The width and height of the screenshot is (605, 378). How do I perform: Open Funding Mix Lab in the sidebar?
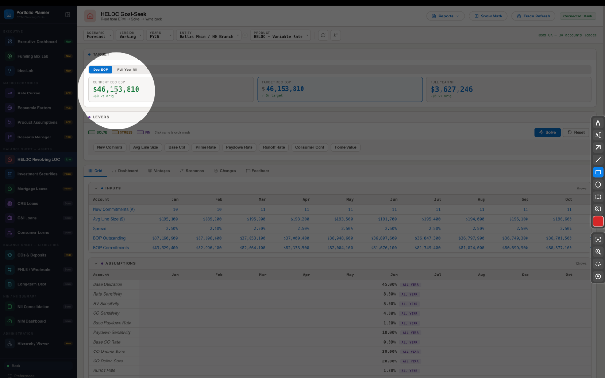pyautogui.click(x=38, y=56)
